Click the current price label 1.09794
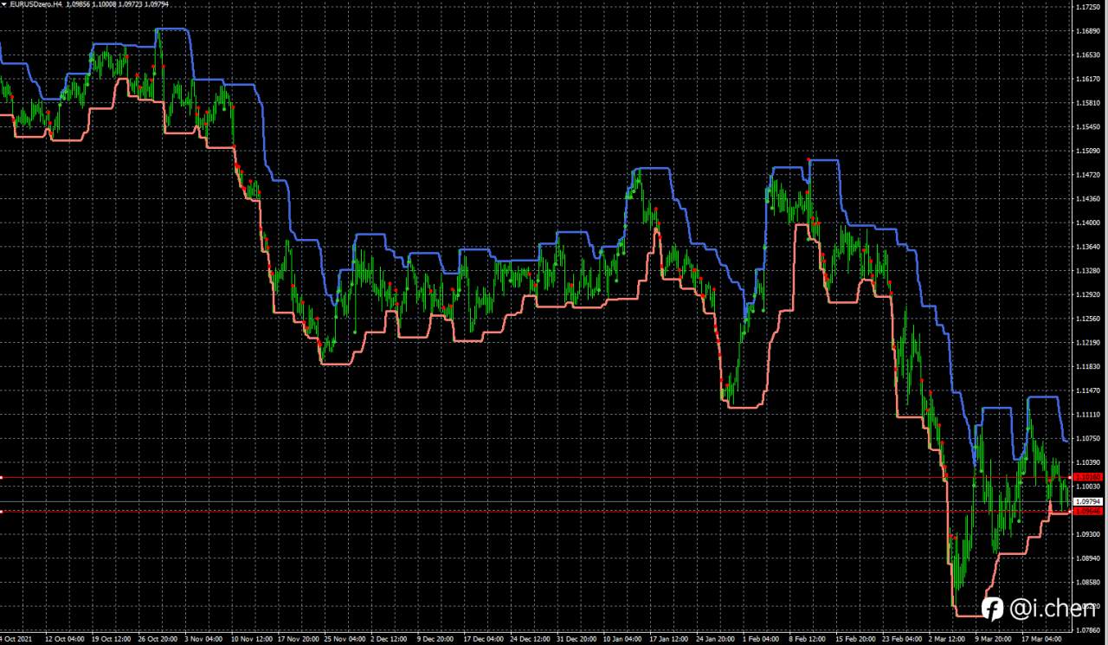 (x=1087, y=501)
